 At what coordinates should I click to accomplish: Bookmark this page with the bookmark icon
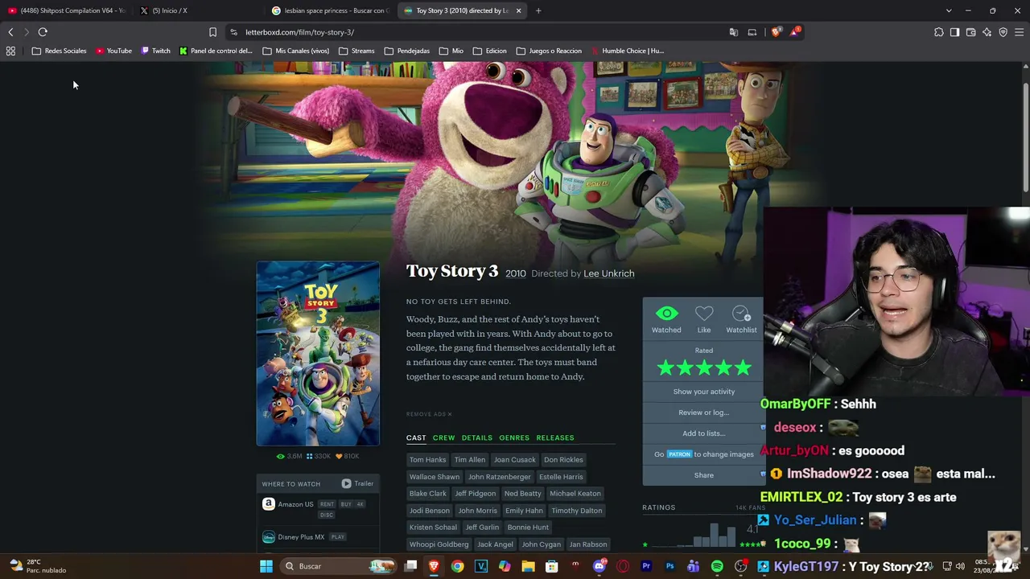point(212,32)
